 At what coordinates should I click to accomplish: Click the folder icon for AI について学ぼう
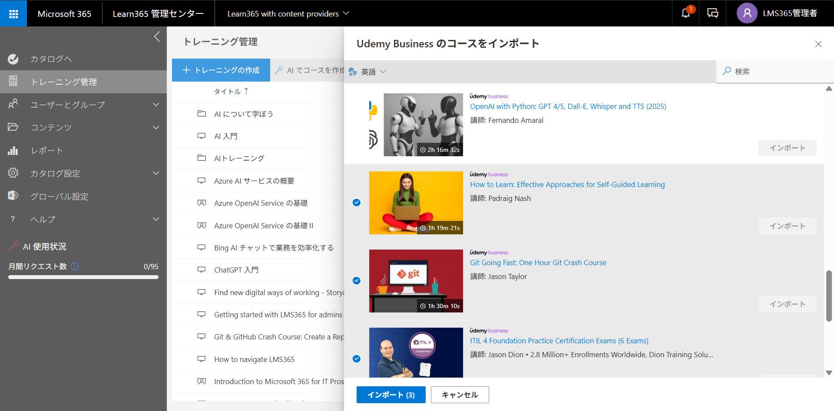point(202,114)
